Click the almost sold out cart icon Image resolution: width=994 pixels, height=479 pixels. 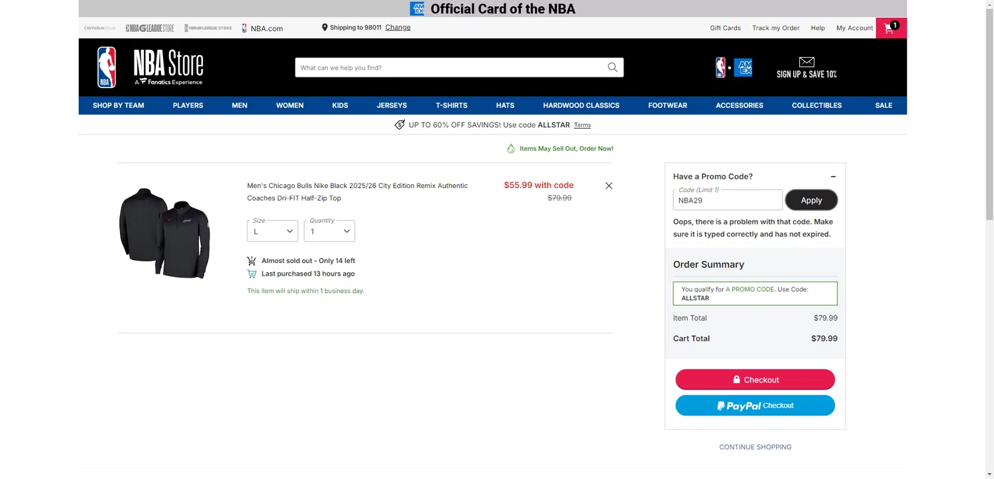(x=252, y=261)
